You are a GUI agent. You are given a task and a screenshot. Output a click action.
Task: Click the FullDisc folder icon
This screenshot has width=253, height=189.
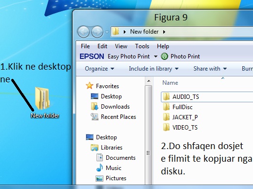tap(166, 107)
